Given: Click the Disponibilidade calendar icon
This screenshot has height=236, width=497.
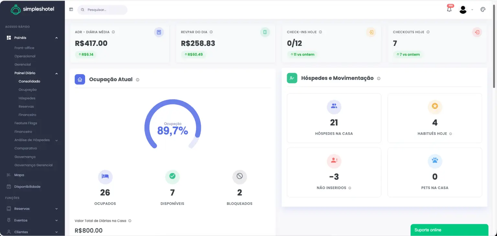Looking at the screenshot, I should pyautogui.click(x=9, y=187).
